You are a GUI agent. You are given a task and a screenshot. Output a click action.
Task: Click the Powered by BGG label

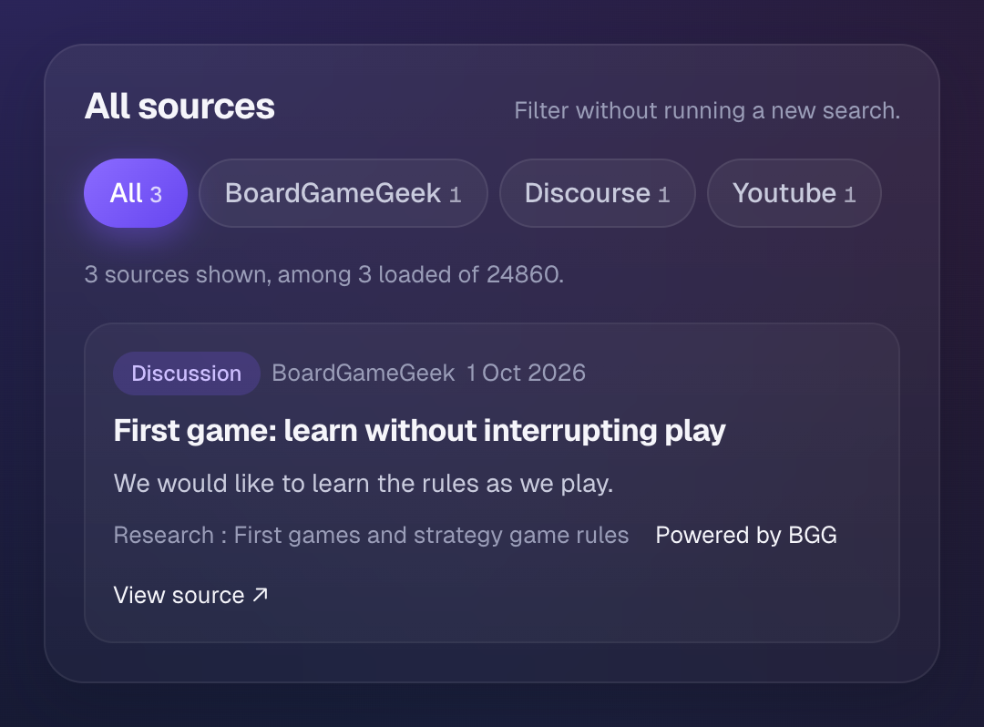click(746, 535)
